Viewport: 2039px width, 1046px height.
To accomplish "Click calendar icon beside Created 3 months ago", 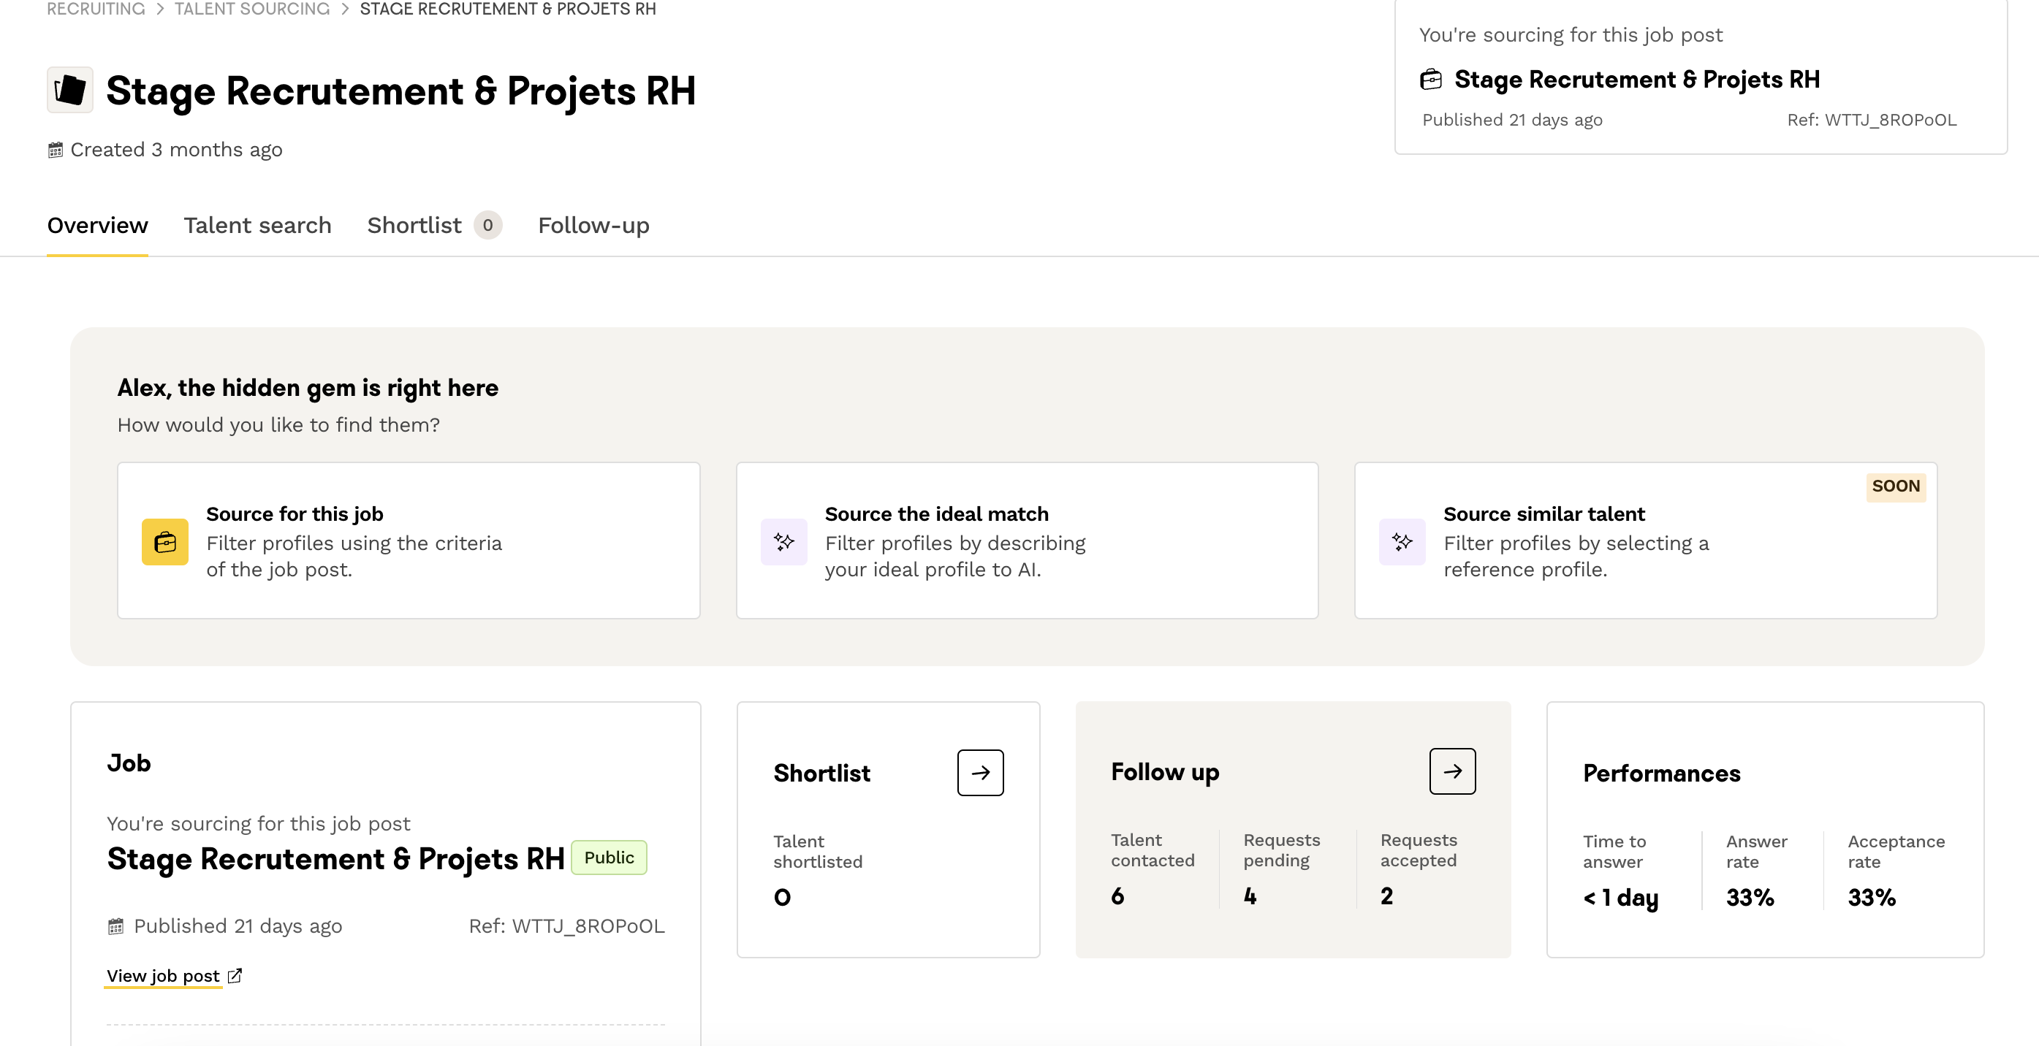I will [x=56, y=150].
